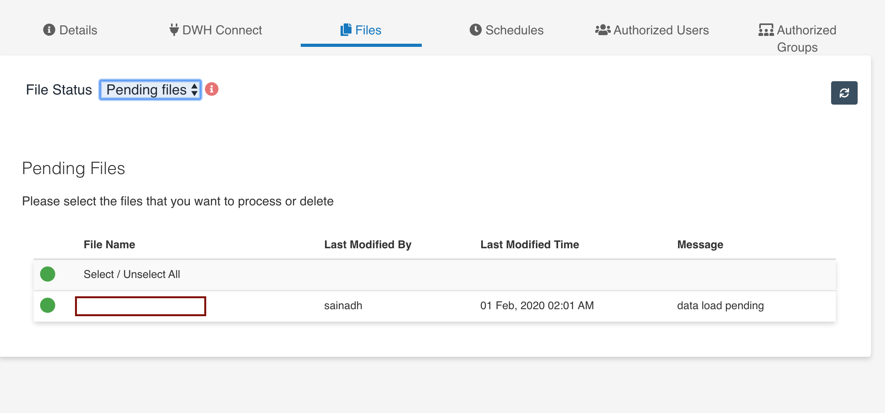Image resolution: width=885 pixels, height=413 pixels.
Task: Click the red info icon beside File Status
Action: tap(212, 89)
